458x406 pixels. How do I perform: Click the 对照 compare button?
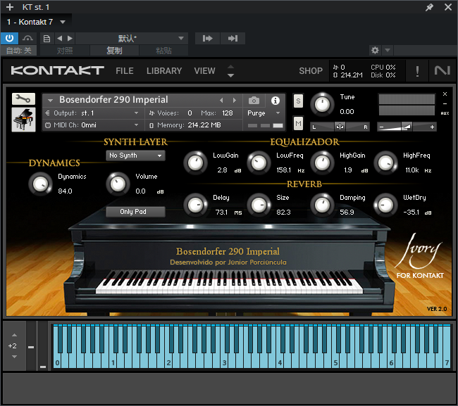pos(65,51)
